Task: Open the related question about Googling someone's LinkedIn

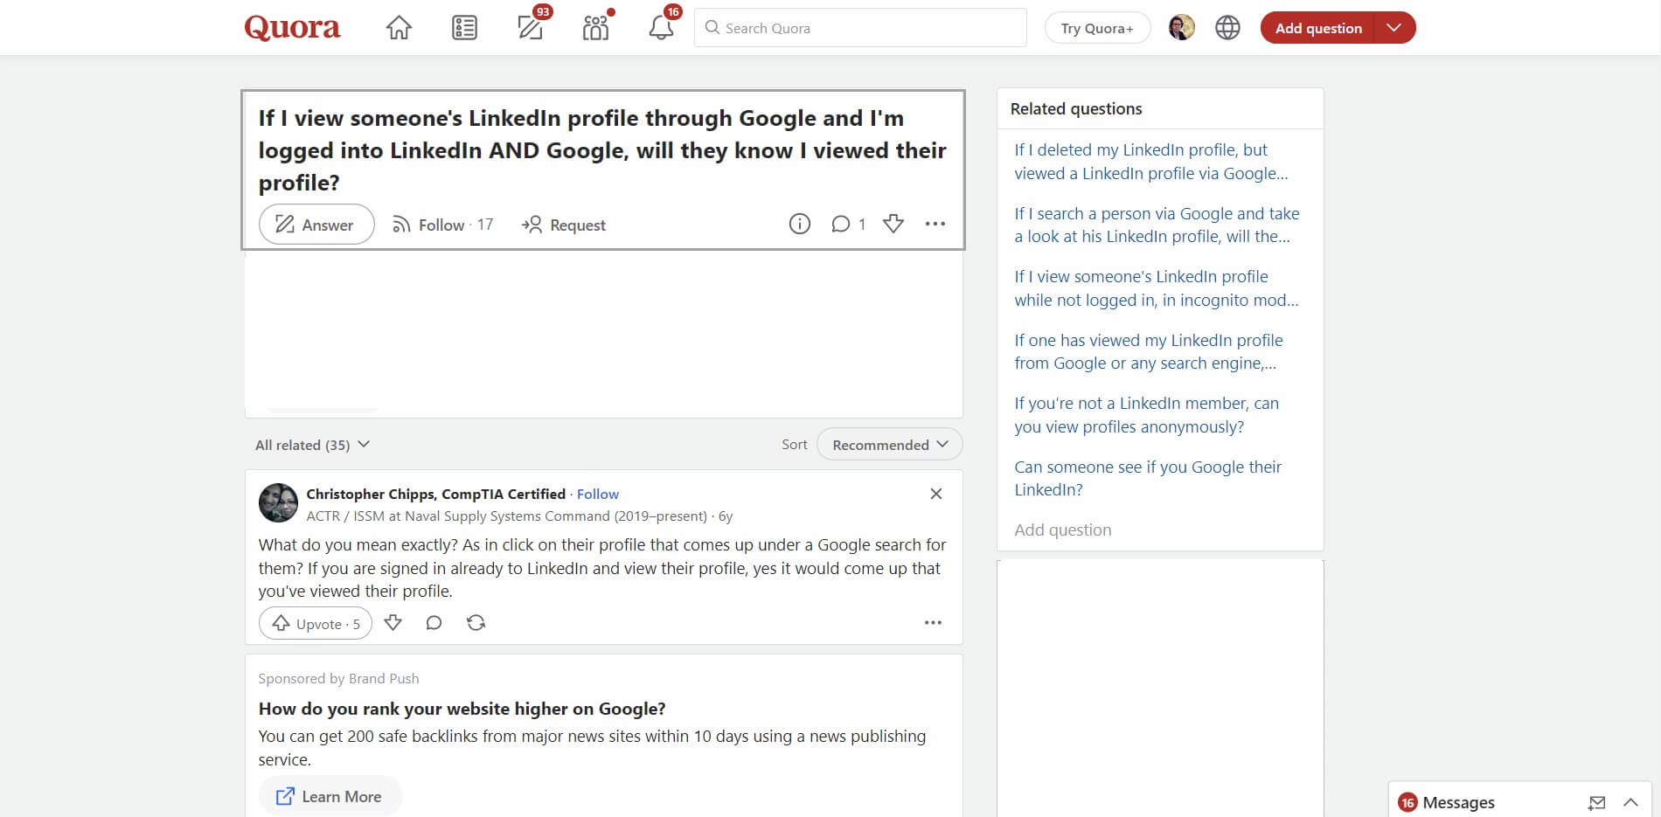Action: (x=1148, y=478)
